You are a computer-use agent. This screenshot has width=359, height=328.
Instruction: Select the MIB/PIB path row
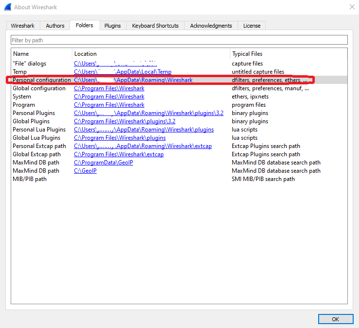tap(30, 179)
